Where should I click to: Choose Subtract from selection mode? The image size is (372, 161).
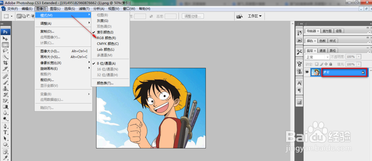(28, 16)
